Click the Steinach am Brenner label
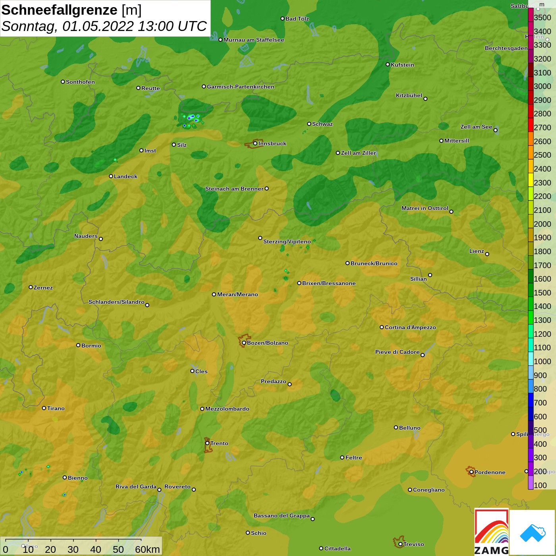 [x=234, y=189]
